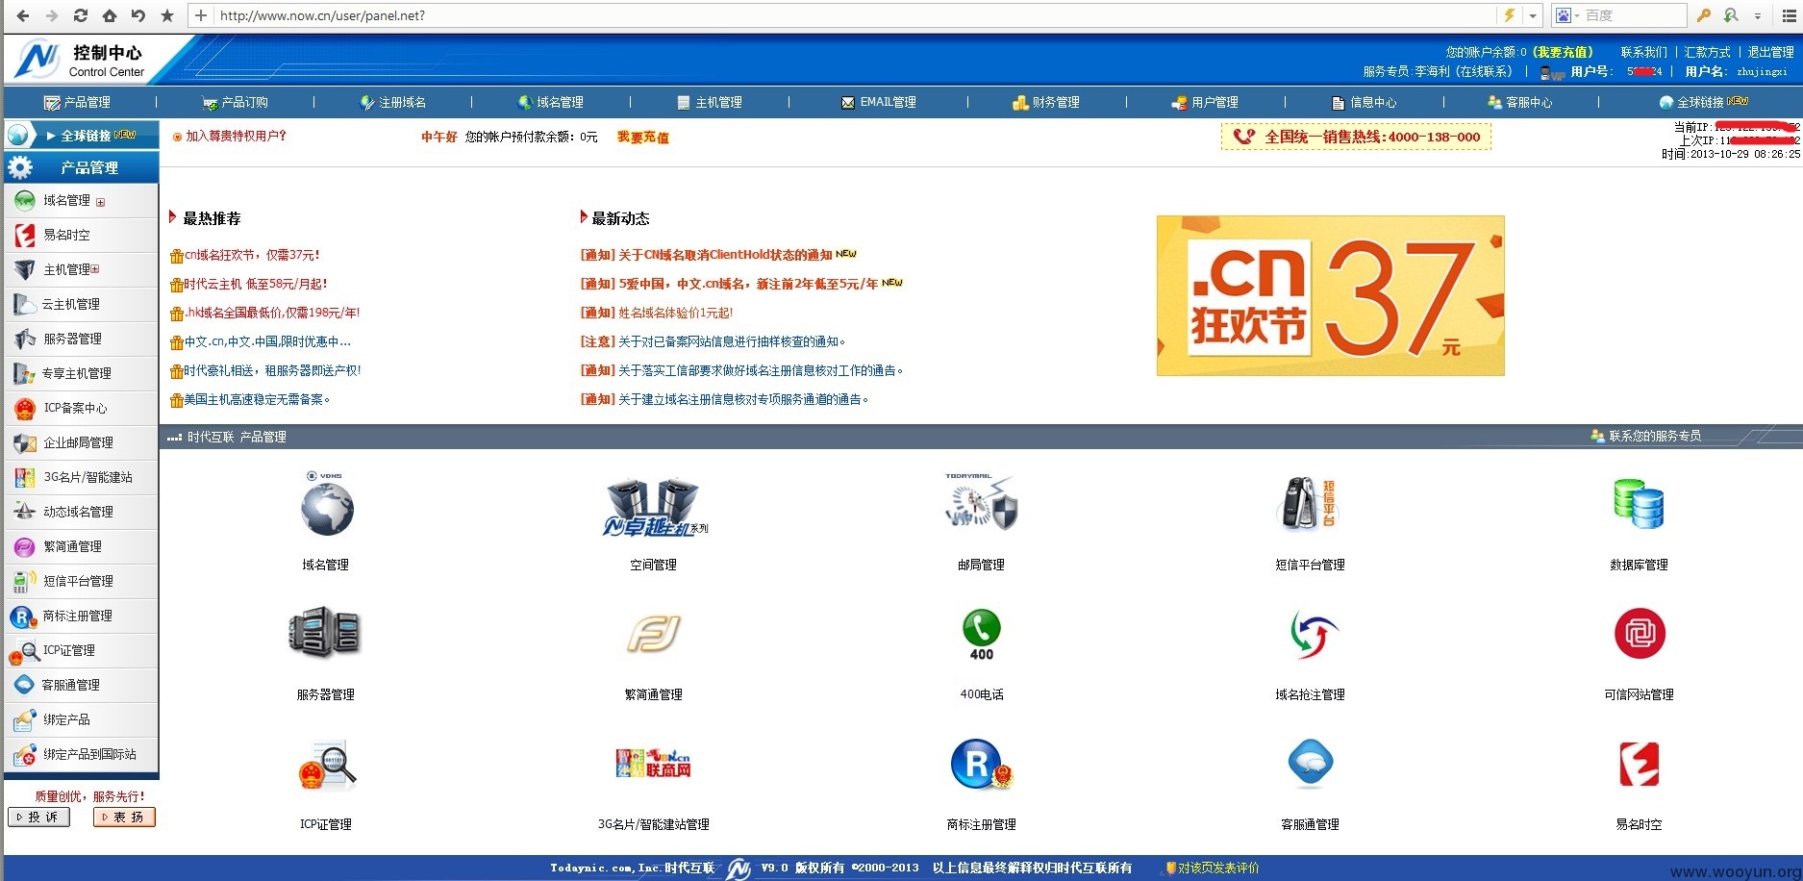
Task: Open 企业邮局管理 in sidebar
Action: (81, 442)
